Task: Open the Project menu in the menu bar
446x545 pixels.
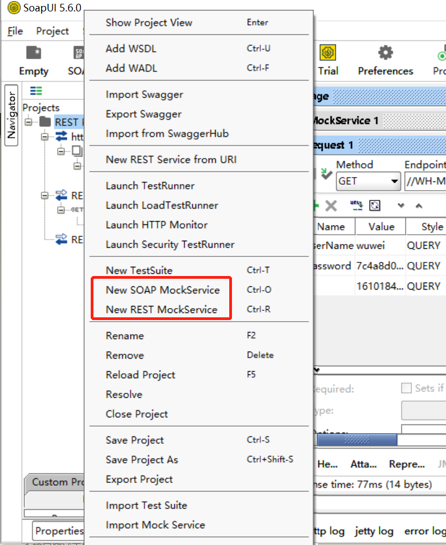Action: [x=53, y=32]
